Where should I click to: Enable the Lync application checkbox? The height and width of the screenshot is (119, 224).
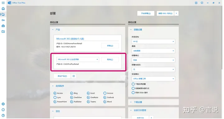[x=55, y=97]
